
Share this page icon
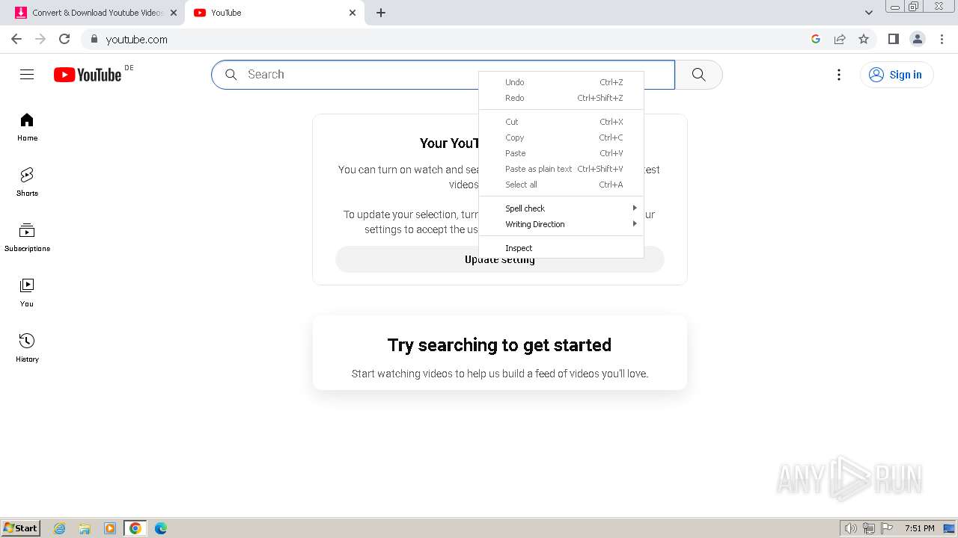[840, 39]
